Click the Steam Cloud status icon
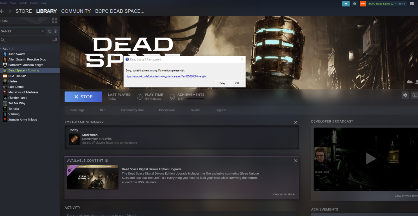This screenshot has height=216, width=418. coord(410,82)
